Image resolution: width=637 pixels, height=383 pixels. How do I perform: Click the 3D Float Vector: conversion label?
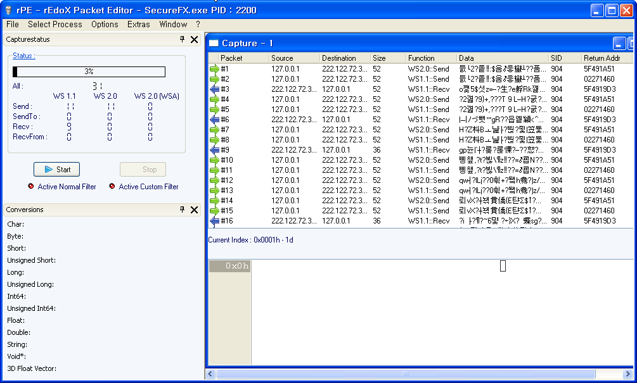click(x=32, y=368)
